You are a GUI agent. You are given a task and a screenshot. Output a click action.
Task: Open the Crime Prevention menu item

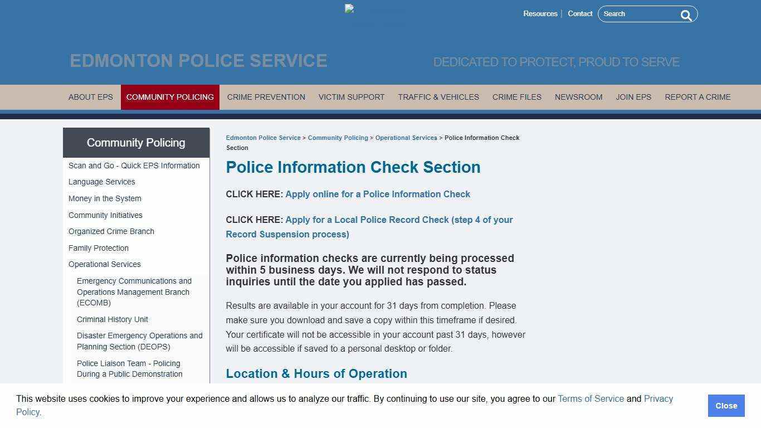266,97
